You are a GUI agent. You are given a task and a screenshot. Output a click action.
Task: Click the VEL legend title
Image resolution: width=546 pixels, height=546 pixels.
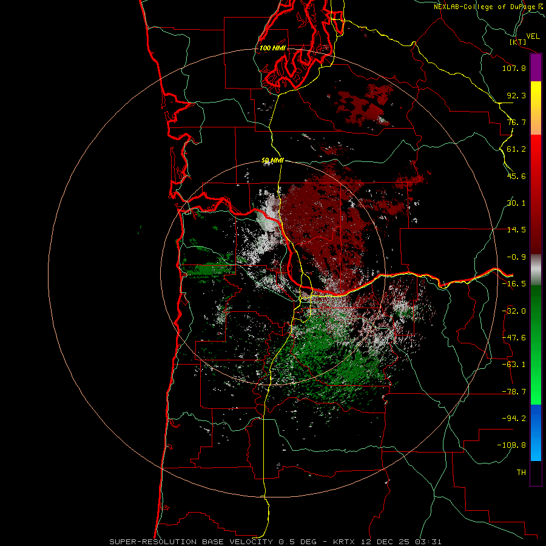pyautogui.click(x=533, y=36)
